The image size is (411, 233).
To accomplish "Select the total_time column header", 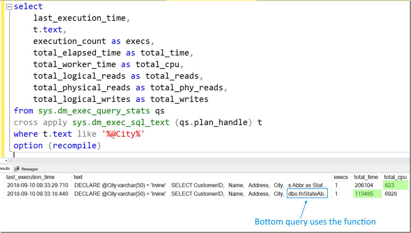I will point(366,177).
